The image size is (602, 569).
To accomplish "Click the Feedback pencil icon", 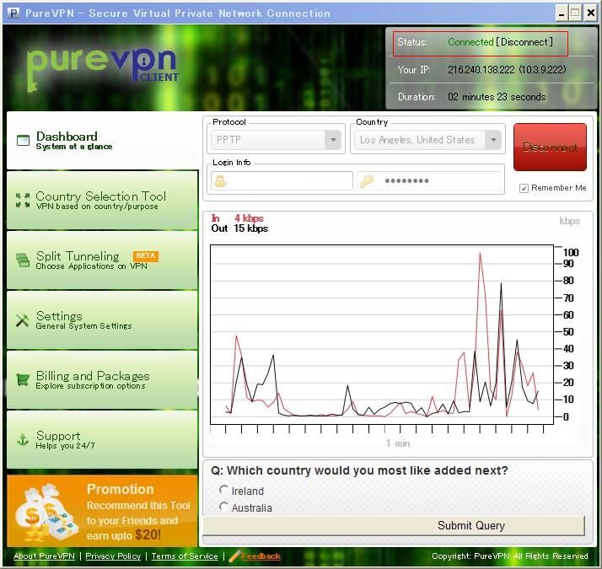I will 234,556.
